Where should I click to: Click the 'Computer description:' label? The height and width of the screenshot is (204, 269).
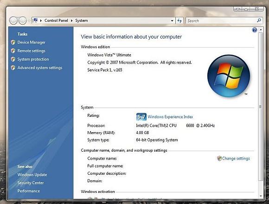pos(107,173)
